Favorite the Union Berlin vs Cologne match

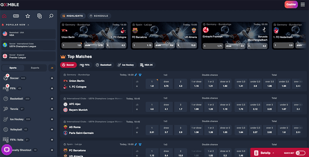click(x=137, y=86)
